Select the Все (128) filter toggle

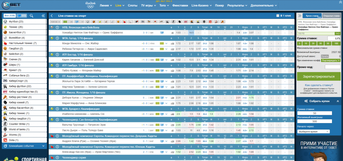pos(9,16)
